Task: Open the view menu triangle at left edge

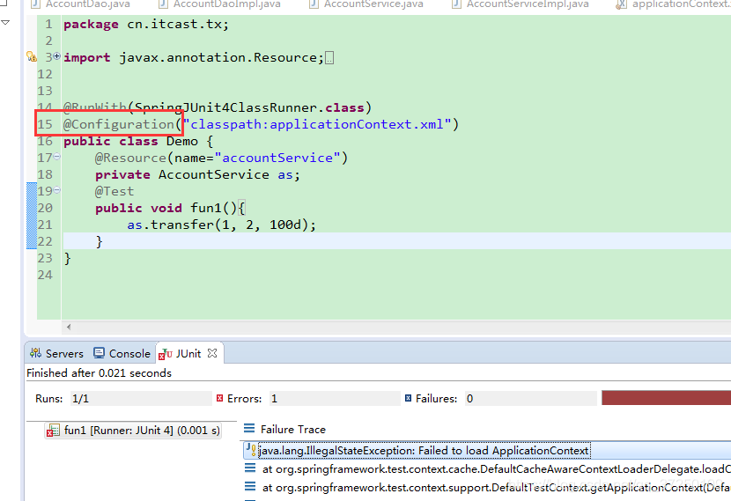Action: pos(5,22)
